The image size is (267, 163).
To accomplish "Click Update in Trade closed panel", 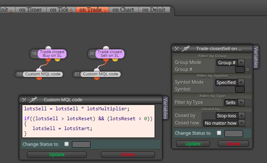I will (193, 144).
